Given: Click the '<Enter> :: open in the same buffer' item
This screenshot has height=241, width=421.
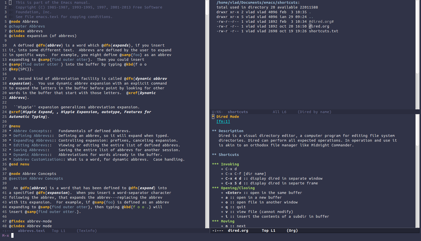Looking at the screenshot, I should pyautogui.click(x=261, y=193).
